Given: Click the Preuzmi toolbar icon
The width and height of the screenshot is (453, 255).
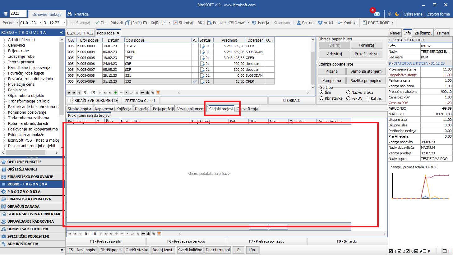Looking at the screenshot, I should point(210,23).
